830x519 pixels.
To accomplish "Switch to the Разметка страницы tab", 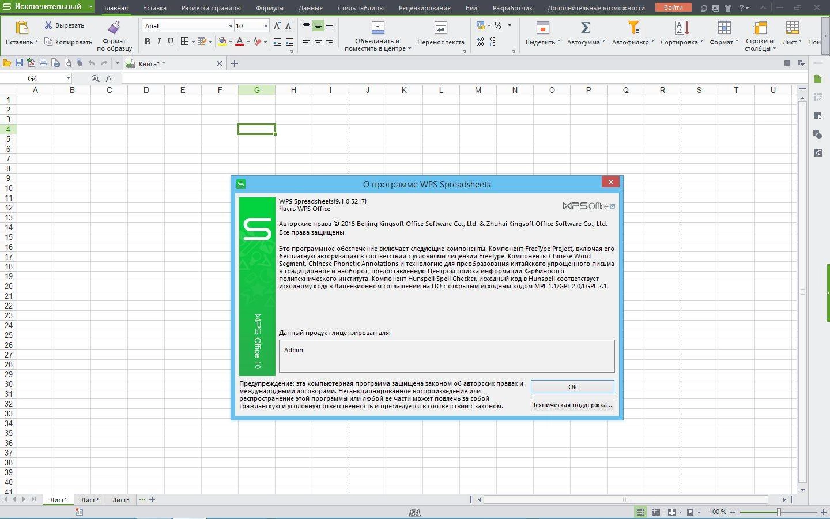I will coord(211,8).
